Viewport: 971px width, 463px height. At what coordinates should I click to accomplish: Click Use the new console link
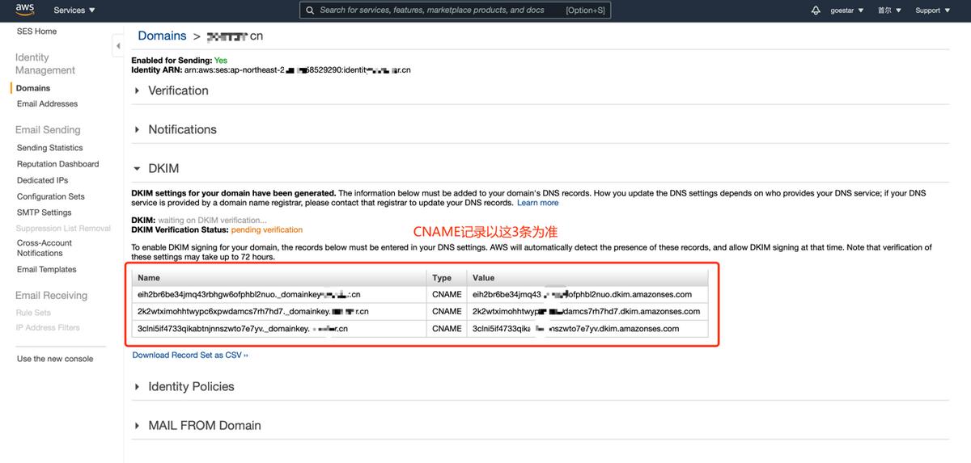55,359
